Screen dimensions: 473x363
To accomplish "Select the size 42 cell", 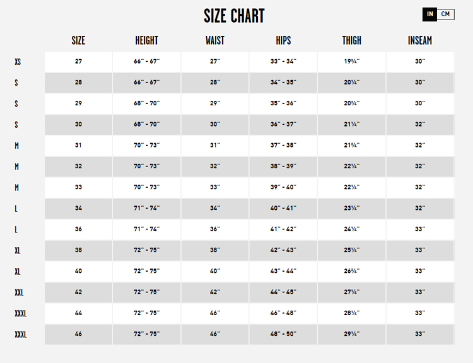I will click(78, 292).
